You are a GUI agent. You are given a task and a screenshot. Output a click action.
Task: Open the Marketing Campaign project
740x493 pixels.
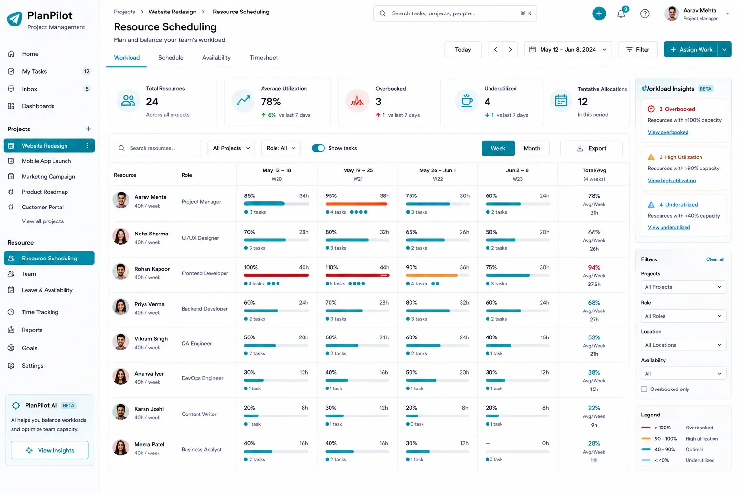49,177
